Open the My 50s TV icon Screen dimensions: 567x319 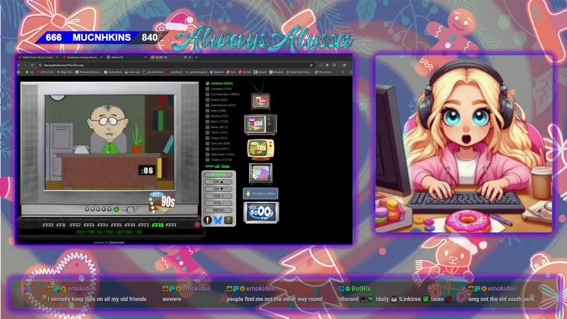(260, 101)
